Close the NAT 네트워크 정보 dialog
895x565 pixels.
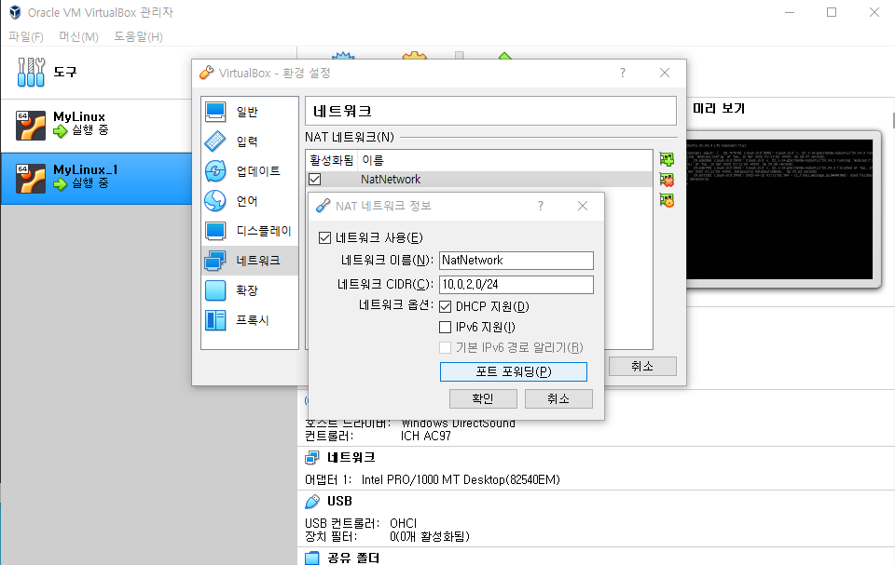(x=582, y=206)
